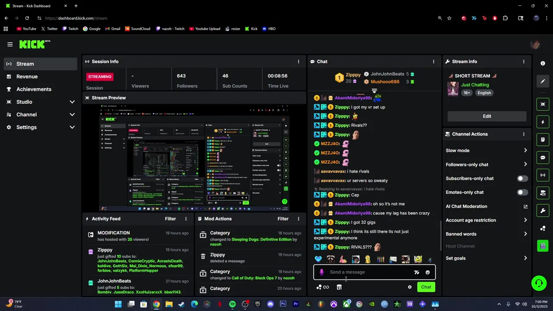Image resolution: width=553 pixels, height=311 pixels.
Task: Go to Achievements in left sidebar
Action: point(41,89)
